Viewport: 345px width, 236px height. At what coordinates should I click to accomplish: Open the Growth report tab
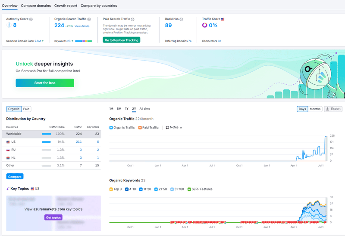tap(66, 6)
